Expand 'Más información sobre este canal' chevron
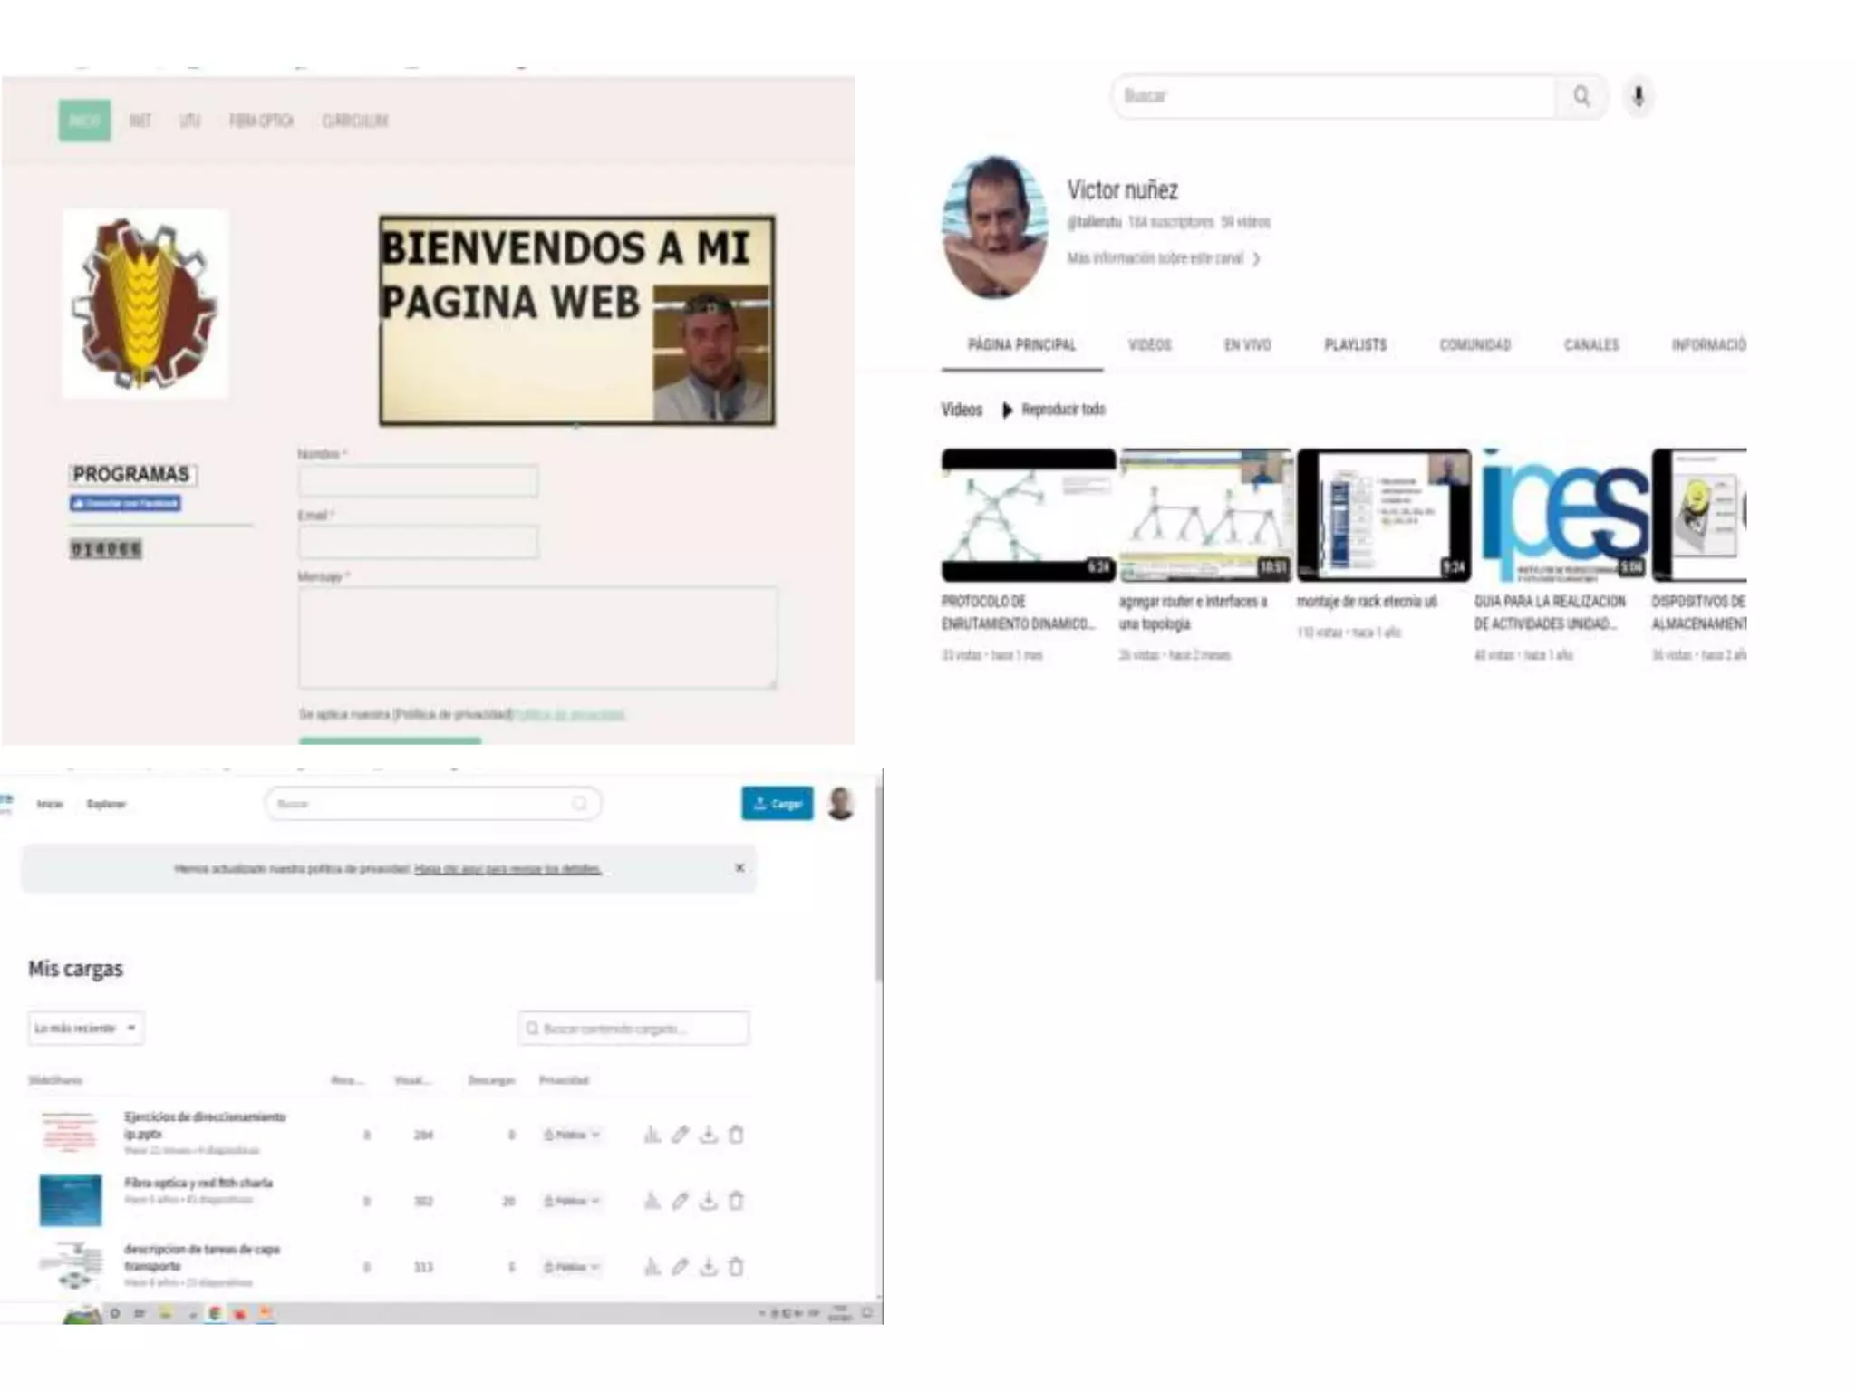 [1256, 259]
